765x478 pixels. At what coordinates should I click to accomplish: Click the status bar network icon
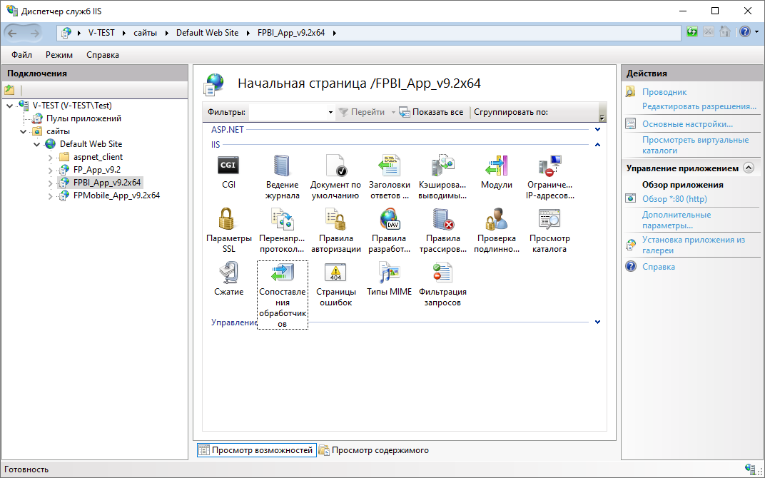click(x=750, y=469)
